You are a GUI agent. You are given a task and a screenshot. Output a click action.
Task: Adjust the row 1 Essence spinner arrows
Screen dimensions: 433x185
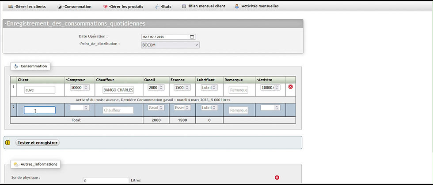(187, 87)
